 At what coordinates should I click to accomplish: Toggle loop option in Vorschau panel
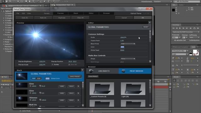point(194,28)
